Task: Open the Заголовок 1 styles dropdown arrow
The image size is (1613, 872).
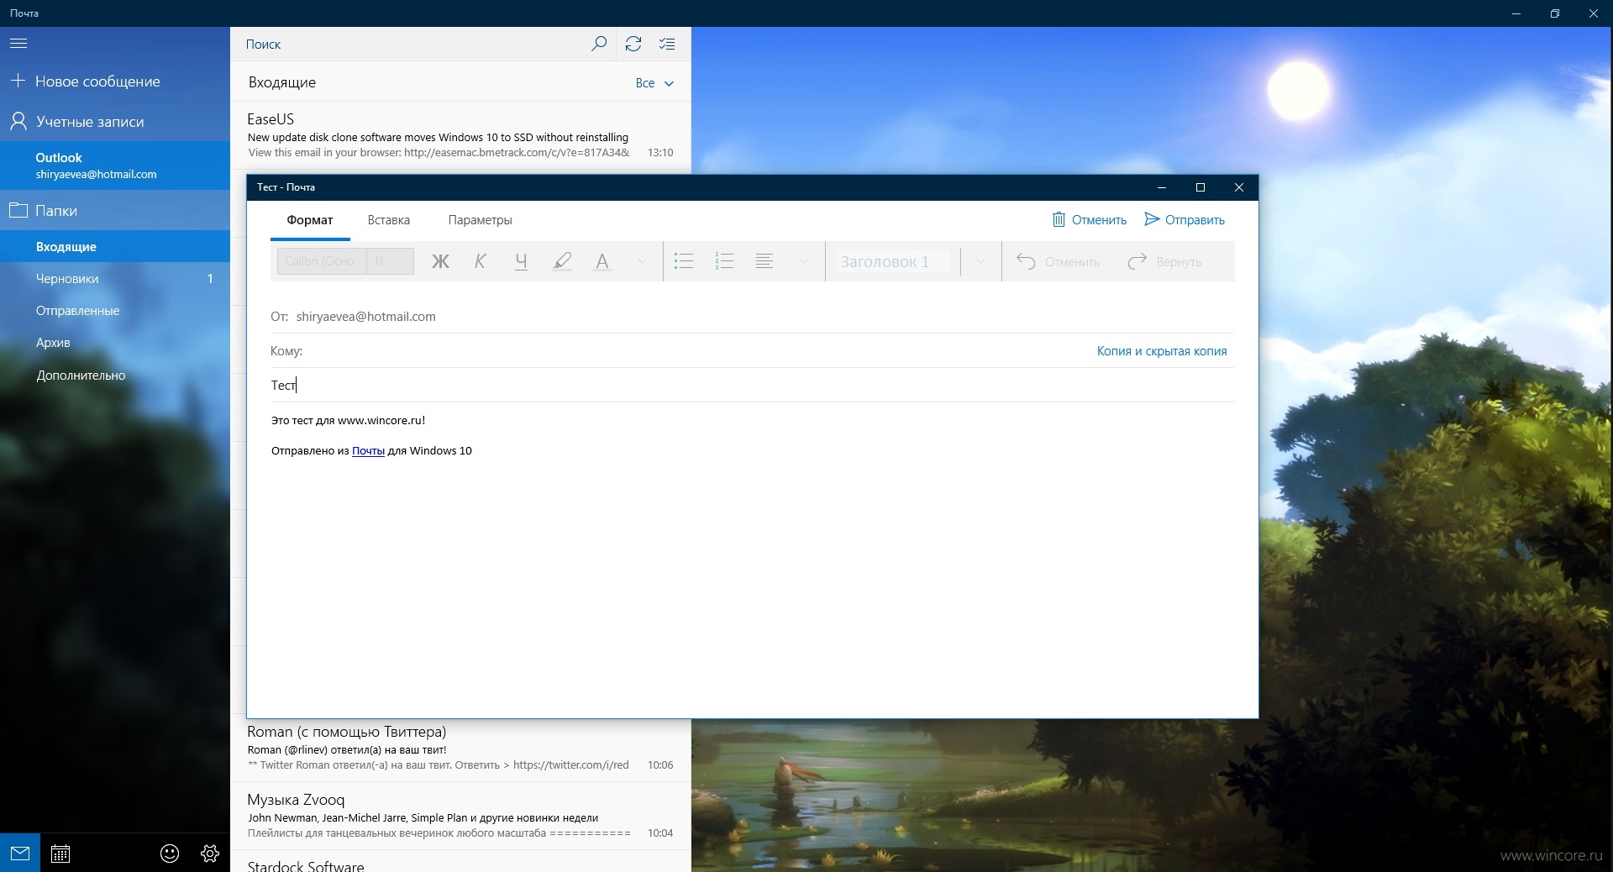Action: pos(980,261)
